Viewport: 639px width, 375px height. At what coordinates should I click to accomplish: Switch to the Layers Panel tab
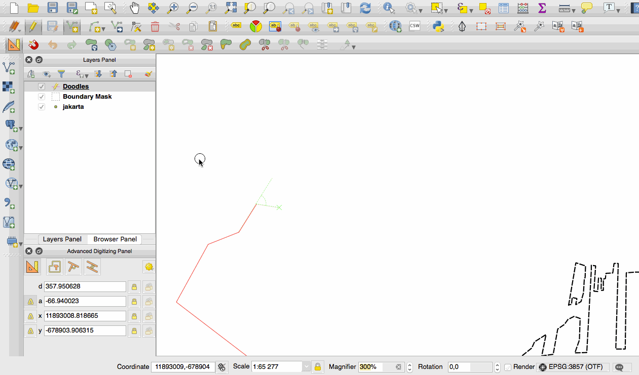62,239
